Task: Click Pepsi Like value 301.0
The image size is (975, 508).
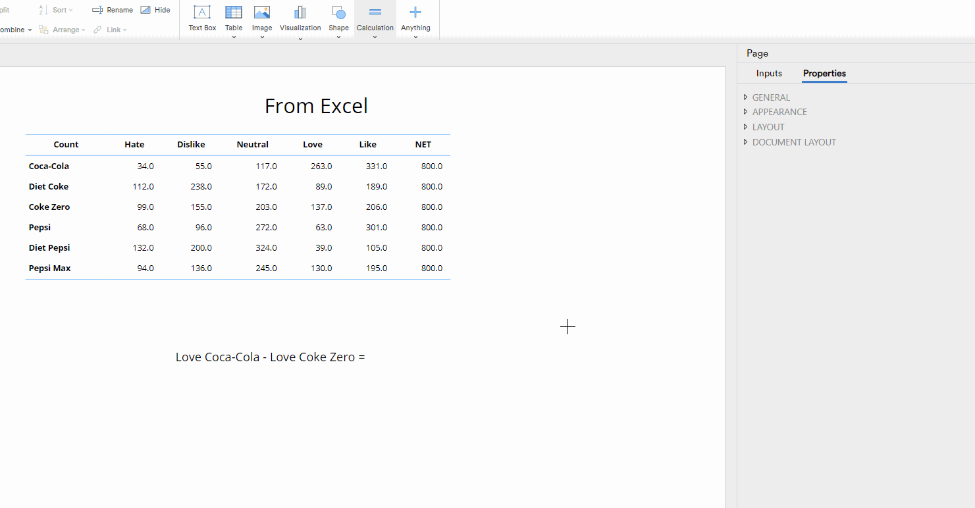Action: 377,228
